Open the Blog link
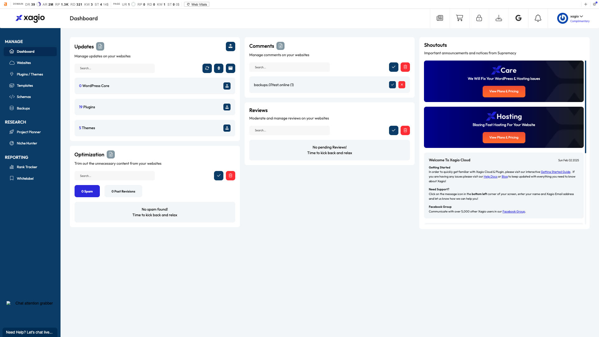This screenshot has width=599, height=337. click(x=504, y=177)
